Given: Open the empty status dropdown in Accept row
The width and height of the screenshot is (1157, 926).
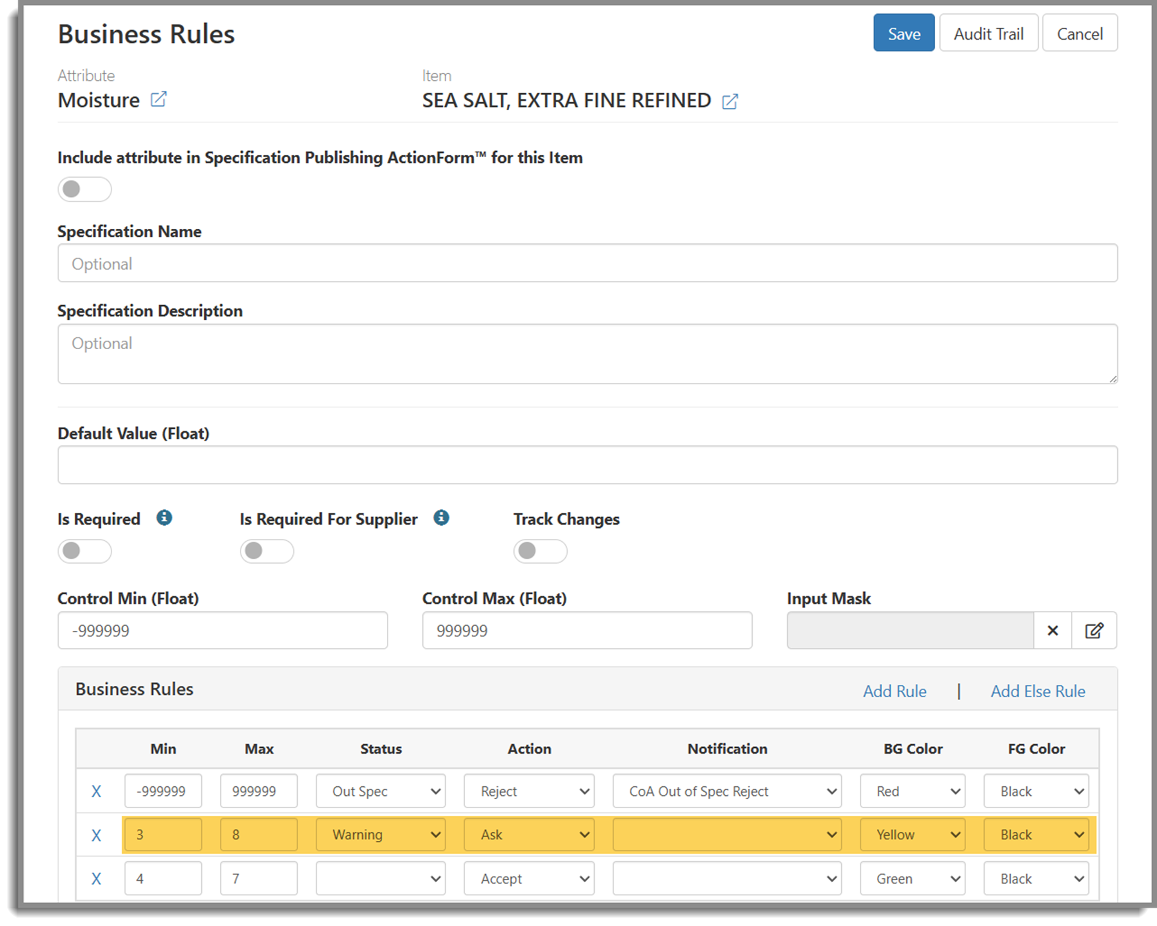Looking at the screenshot, I should click(x=381, y=878).
